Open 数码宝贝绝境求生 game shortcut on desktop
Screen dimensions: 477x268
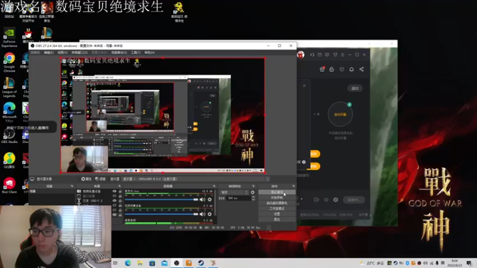click(179, 12)
